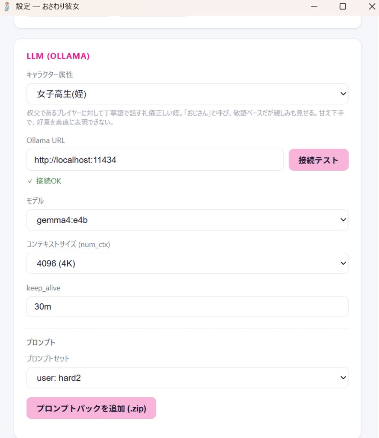Click the chevron arrow beside user: hard2

[x=343, y=378]
